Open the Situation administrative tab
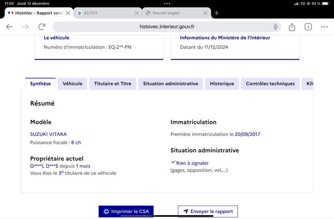The image size is (334, 219). point(170,84)
